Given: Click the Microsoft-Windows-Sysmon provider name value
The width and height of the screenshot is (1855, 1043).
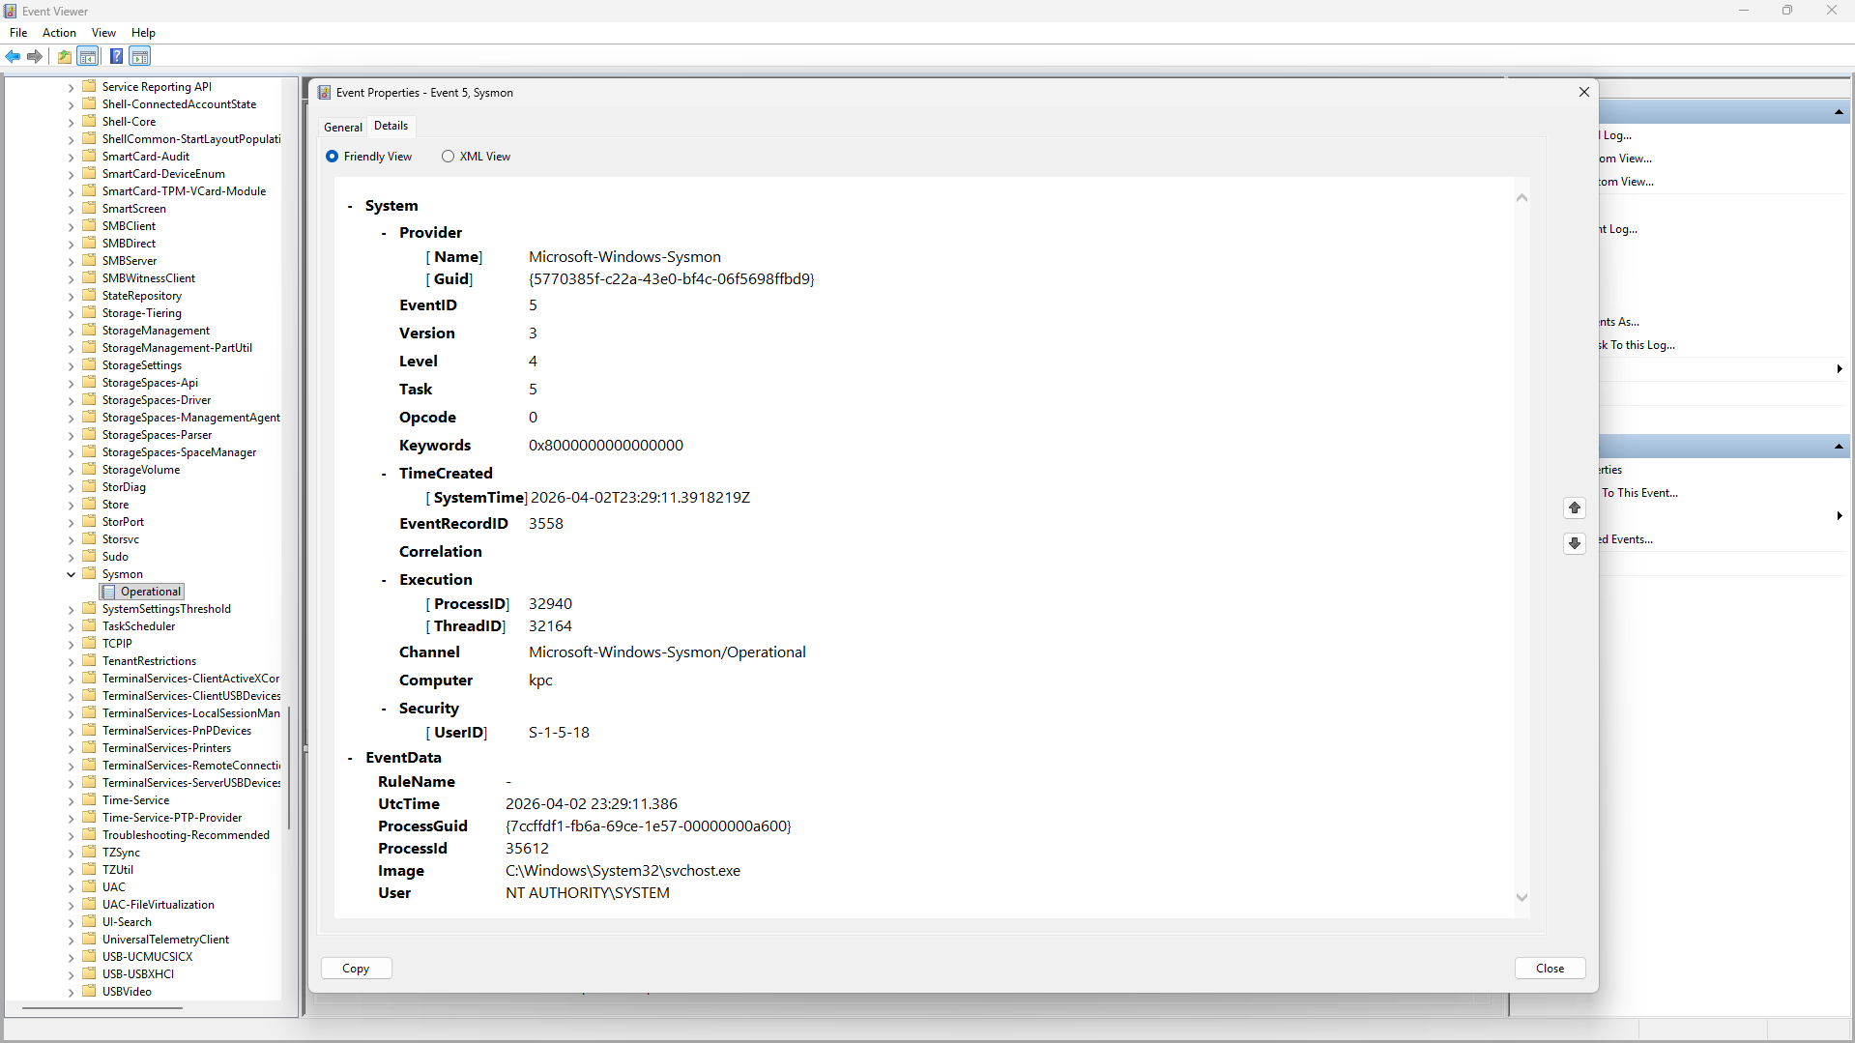Looking at the screenshot, I should 624,257.
